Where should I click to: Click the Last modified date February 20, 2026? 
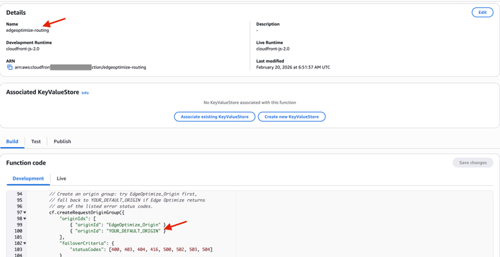(293, 67)
